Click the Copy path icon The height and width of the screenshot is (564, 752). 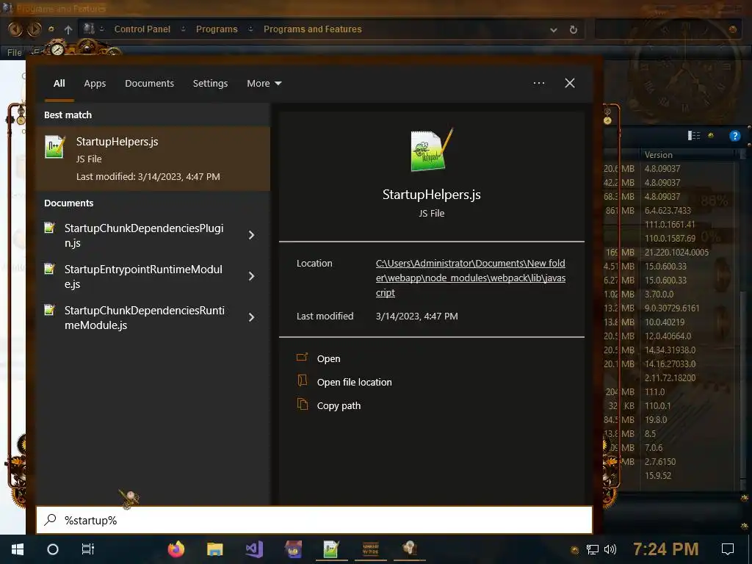pyautogui.click(x=302, y=405)
